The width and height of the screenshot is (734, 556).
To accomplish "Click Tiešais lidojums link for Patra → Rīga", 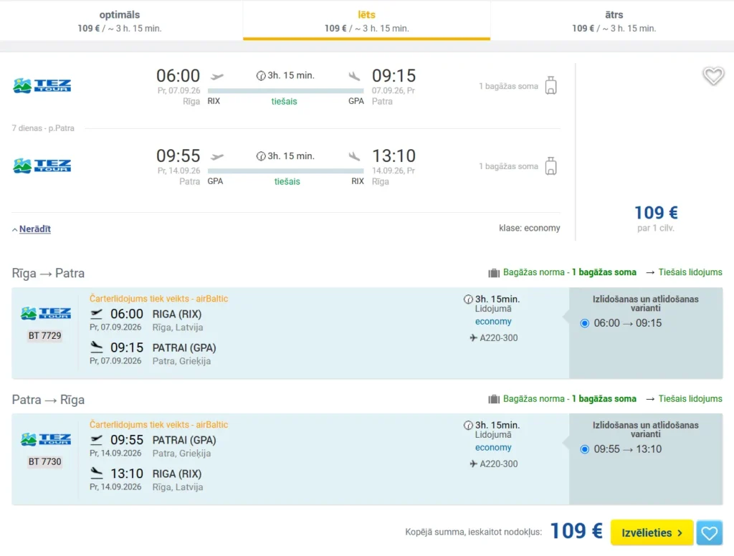I will pyautogui.click(x=690, y=399).
